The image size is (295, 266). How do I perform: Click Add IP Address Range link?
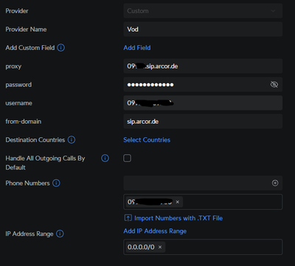tap(155, 231)
